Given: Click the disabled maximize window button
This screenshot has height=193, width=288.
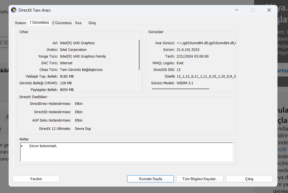Looking at the screenshot, I should click(253, 10).
